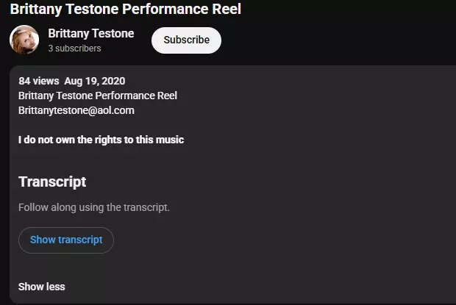456x305 pixels.
Task: Click the Follow along using the transcript text
Action: click(94, 207)
